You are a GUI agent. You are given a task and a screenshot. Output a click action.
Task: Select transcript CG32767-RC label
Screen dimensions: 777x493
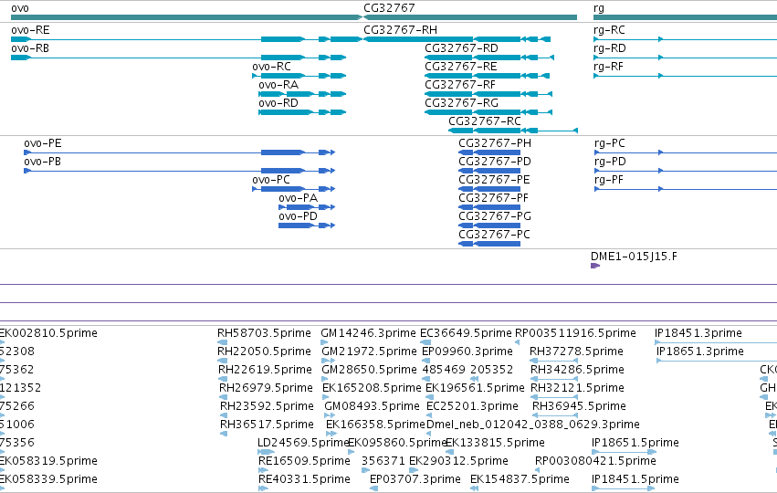485,121
